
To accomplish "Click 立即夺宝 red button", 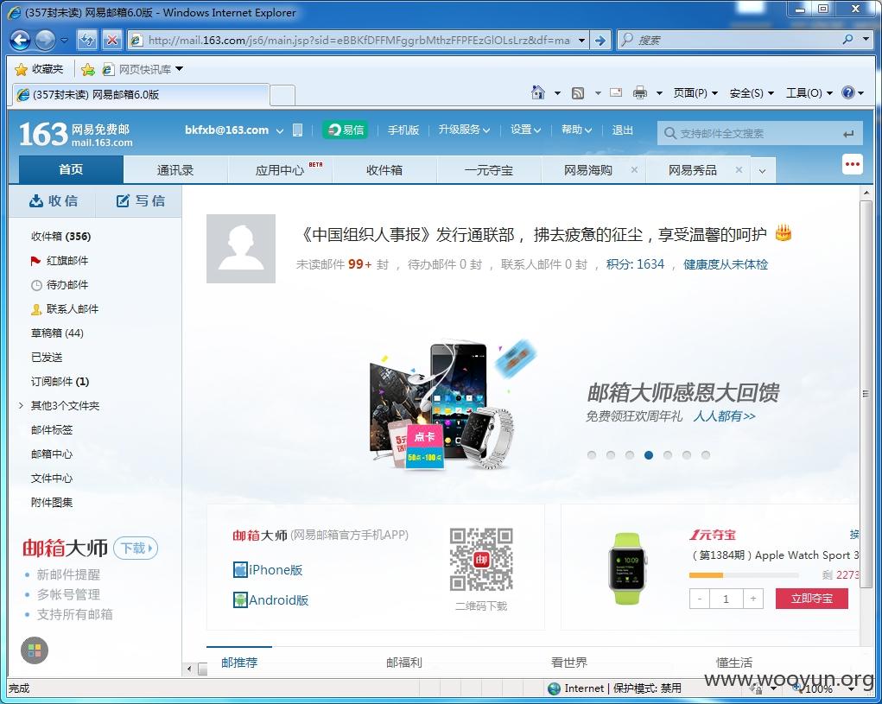I will pyautogui.click(x=811, y=599).
